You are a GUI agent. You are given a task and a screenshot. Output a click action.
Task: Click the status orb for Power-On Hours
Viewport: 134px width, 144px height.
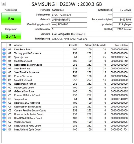tap(4, 76)
